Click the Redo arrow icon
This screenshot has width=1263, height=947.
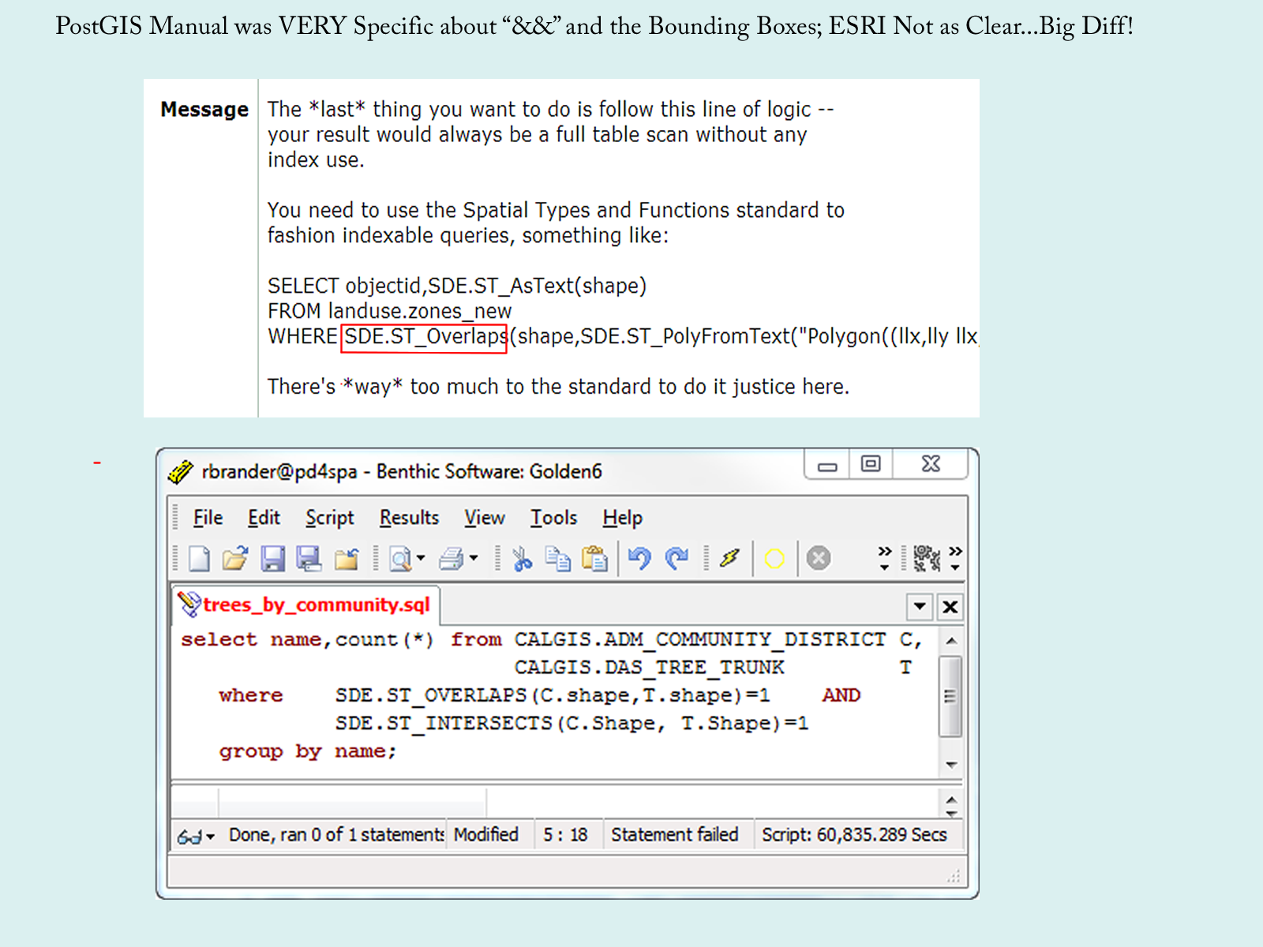point(676,559)
